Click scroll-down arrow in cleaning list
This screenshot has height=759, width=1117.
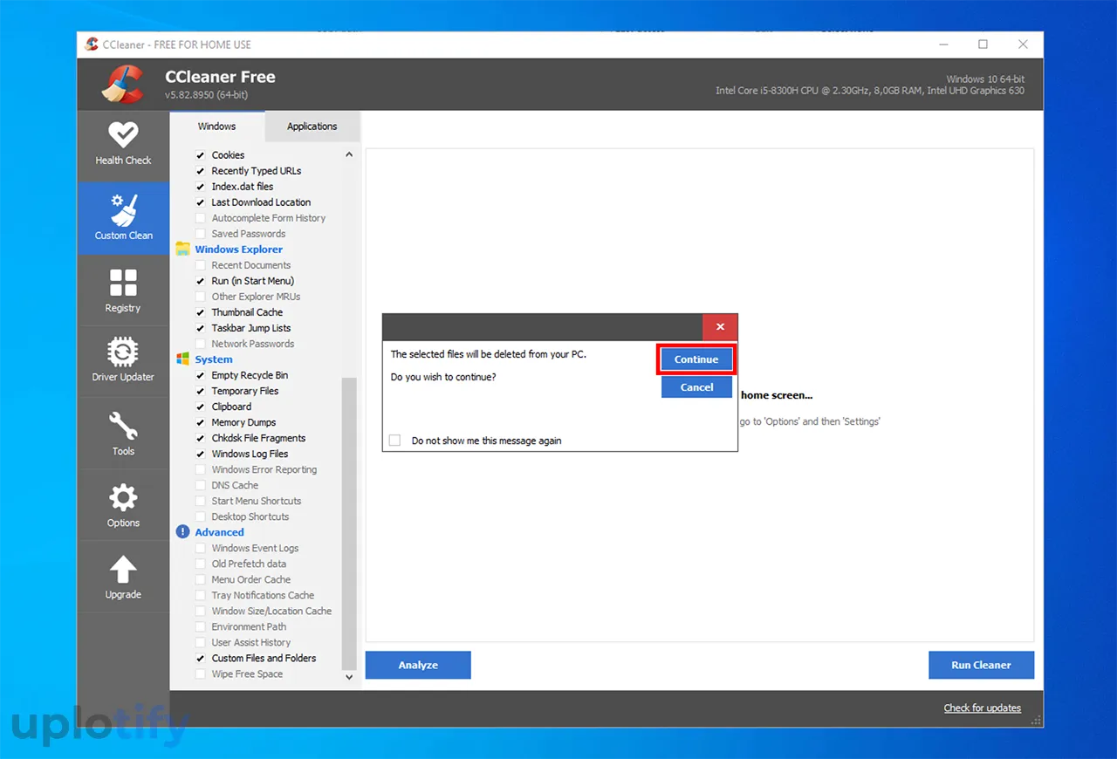click(x=349, y=676)
